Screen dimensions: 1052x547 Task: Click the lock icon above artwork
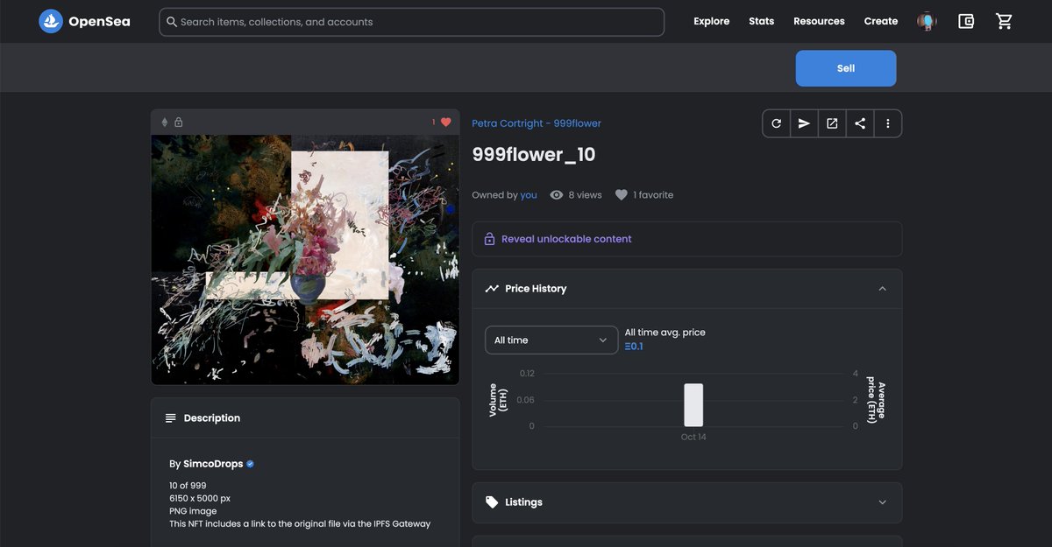pyautogui.click(x=179, y=123)
